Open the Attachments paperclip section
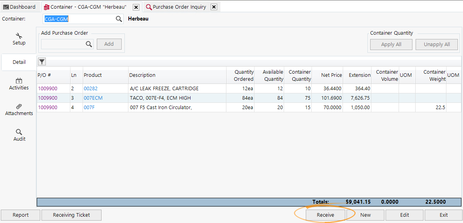This screenshot has width=463, height=223. tap(19, 110)
